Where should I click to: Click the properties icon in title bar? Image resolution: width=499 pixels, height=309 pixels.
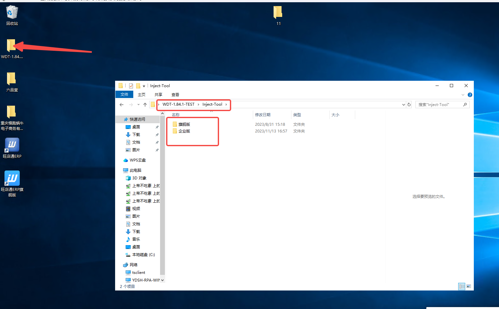pos(131,86)
